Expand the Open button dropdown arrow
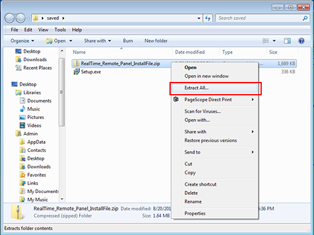 click(x=70, y=41)
